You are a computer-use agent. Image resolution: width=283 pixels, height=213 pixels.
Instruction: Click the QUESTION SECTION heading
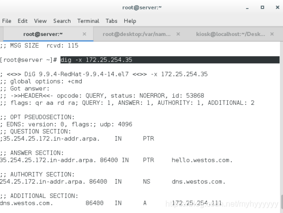(x=36, y=132)
